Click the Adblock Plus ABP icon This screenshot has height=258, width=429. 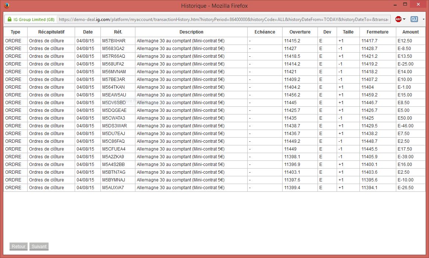point(398,19)
